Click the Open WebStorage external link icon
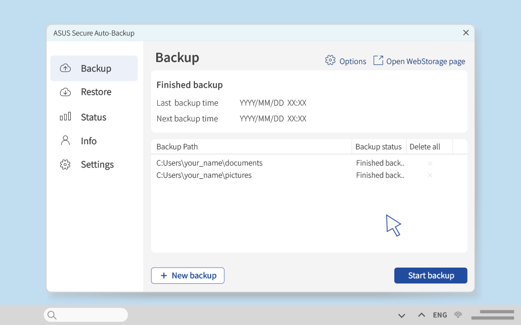 (x=378, y=60)
